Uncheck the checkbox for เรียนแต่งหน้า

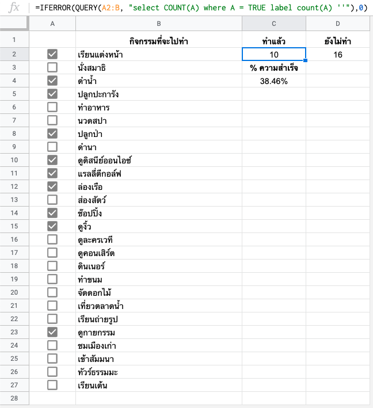52,54
